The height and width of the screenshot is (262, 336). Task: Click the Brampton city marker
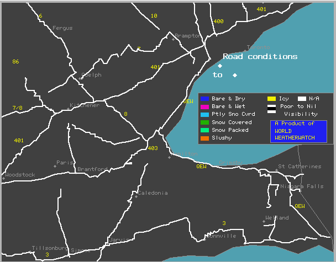173,39
